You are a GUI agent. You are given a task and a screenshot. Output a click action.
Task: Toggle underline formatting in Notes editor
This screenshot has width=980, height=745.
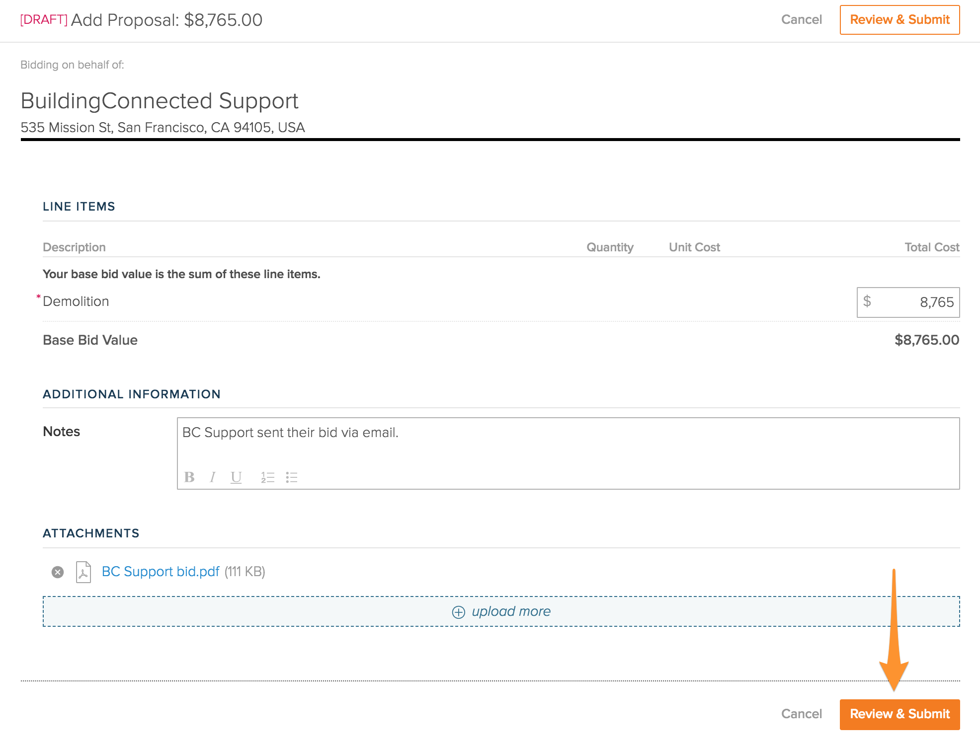point(236,477)
